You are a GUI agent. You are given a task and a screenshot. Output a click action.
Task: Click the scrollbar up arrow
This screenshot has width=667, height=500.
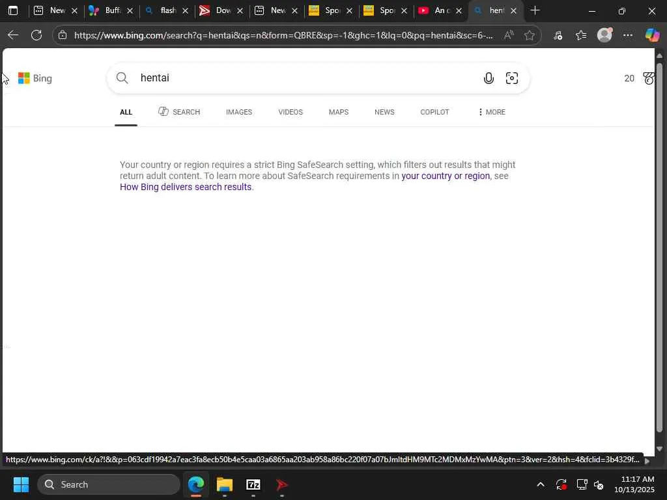click(659, 56)
